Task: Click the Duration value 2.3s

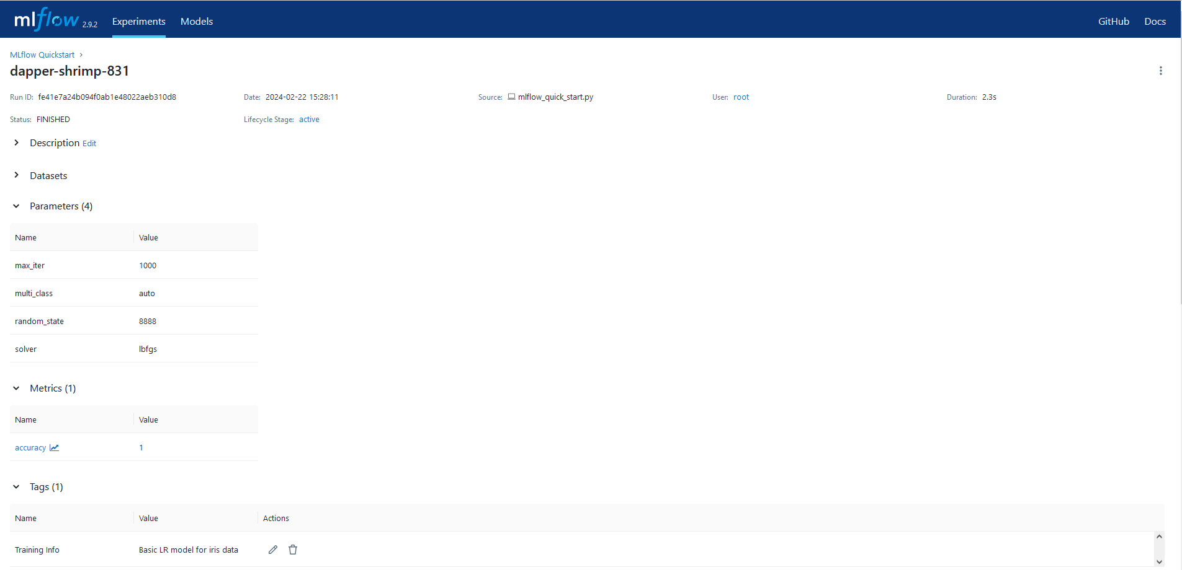Action: click(x=989, y=97)
